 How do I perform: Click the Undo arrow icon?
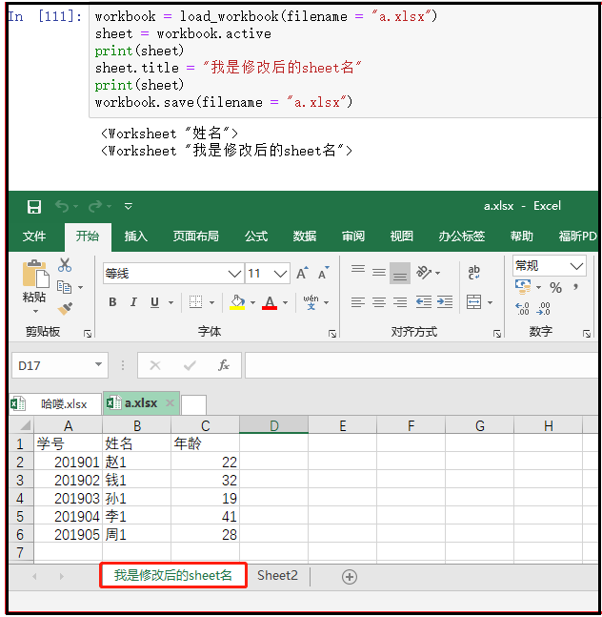click(x=62, y=206)
